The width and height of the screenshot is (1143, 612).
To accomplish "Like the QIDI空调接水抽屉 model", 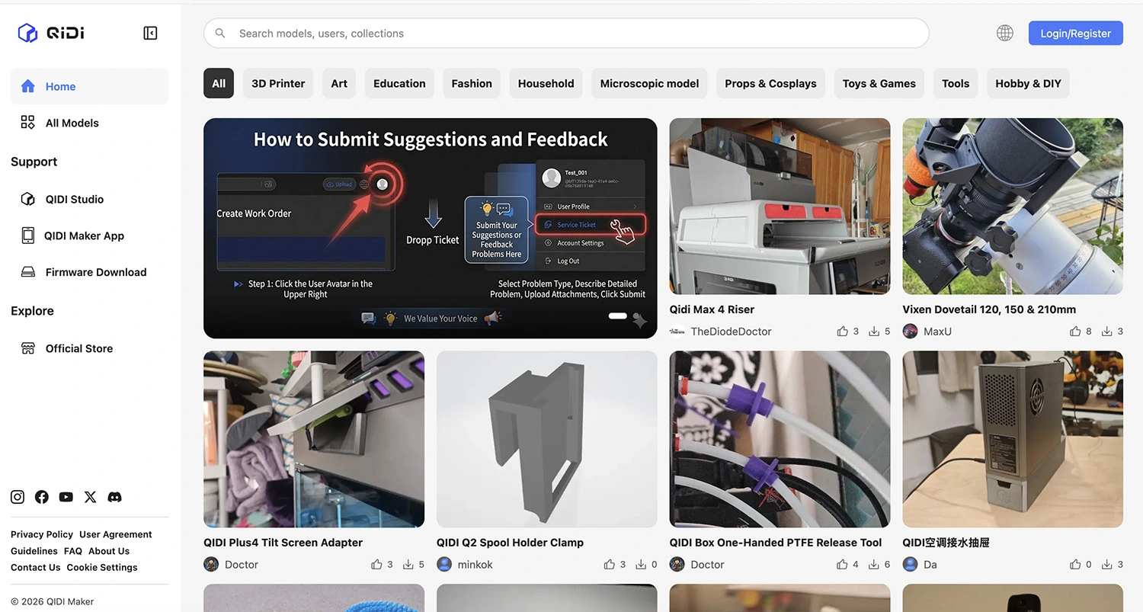I will [x=1075, y=565].
